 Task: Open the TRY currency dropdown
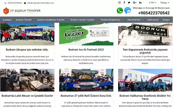[x=152, y=3]
